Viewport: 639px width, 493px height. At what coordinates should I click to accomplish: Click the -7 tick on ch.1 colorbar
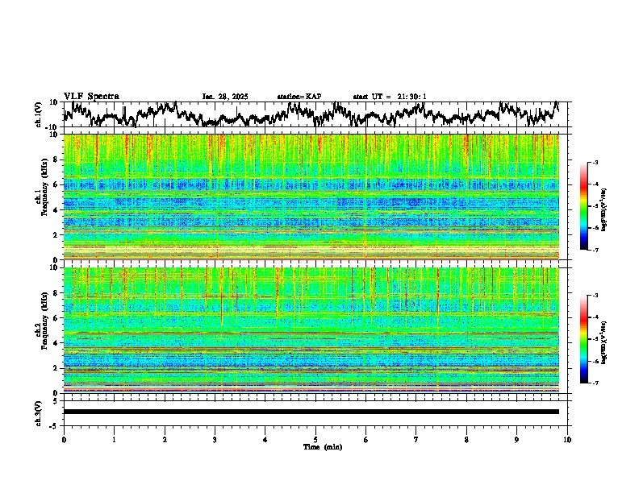[x=595, y=251]
